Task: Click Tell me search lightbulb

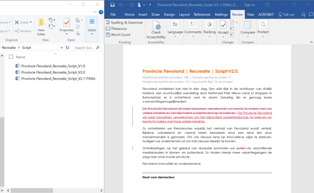Action: tap(280, 15)
